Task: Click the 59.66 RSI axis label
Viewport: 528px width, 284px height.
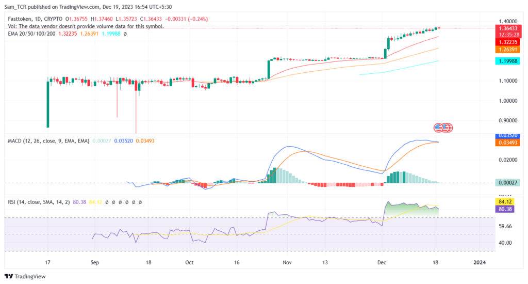Action: [505, 226]
